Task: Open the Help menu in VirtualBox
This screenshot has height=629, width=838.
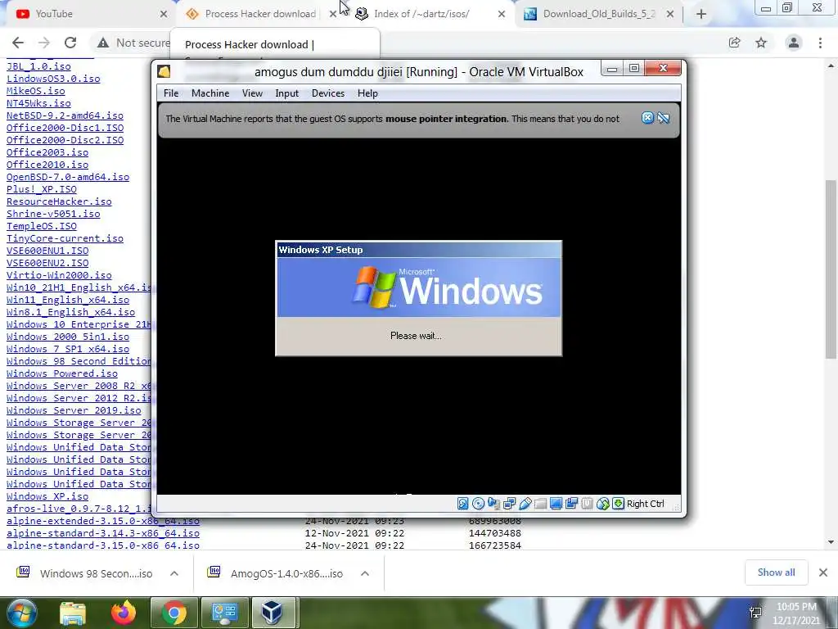Action: tap(367, 93)
